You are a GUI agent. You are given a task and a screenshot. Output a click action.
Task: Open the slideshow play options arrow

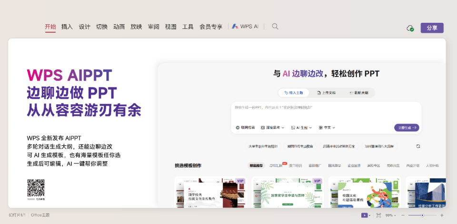pyautogui.click(x=369, y=215)
